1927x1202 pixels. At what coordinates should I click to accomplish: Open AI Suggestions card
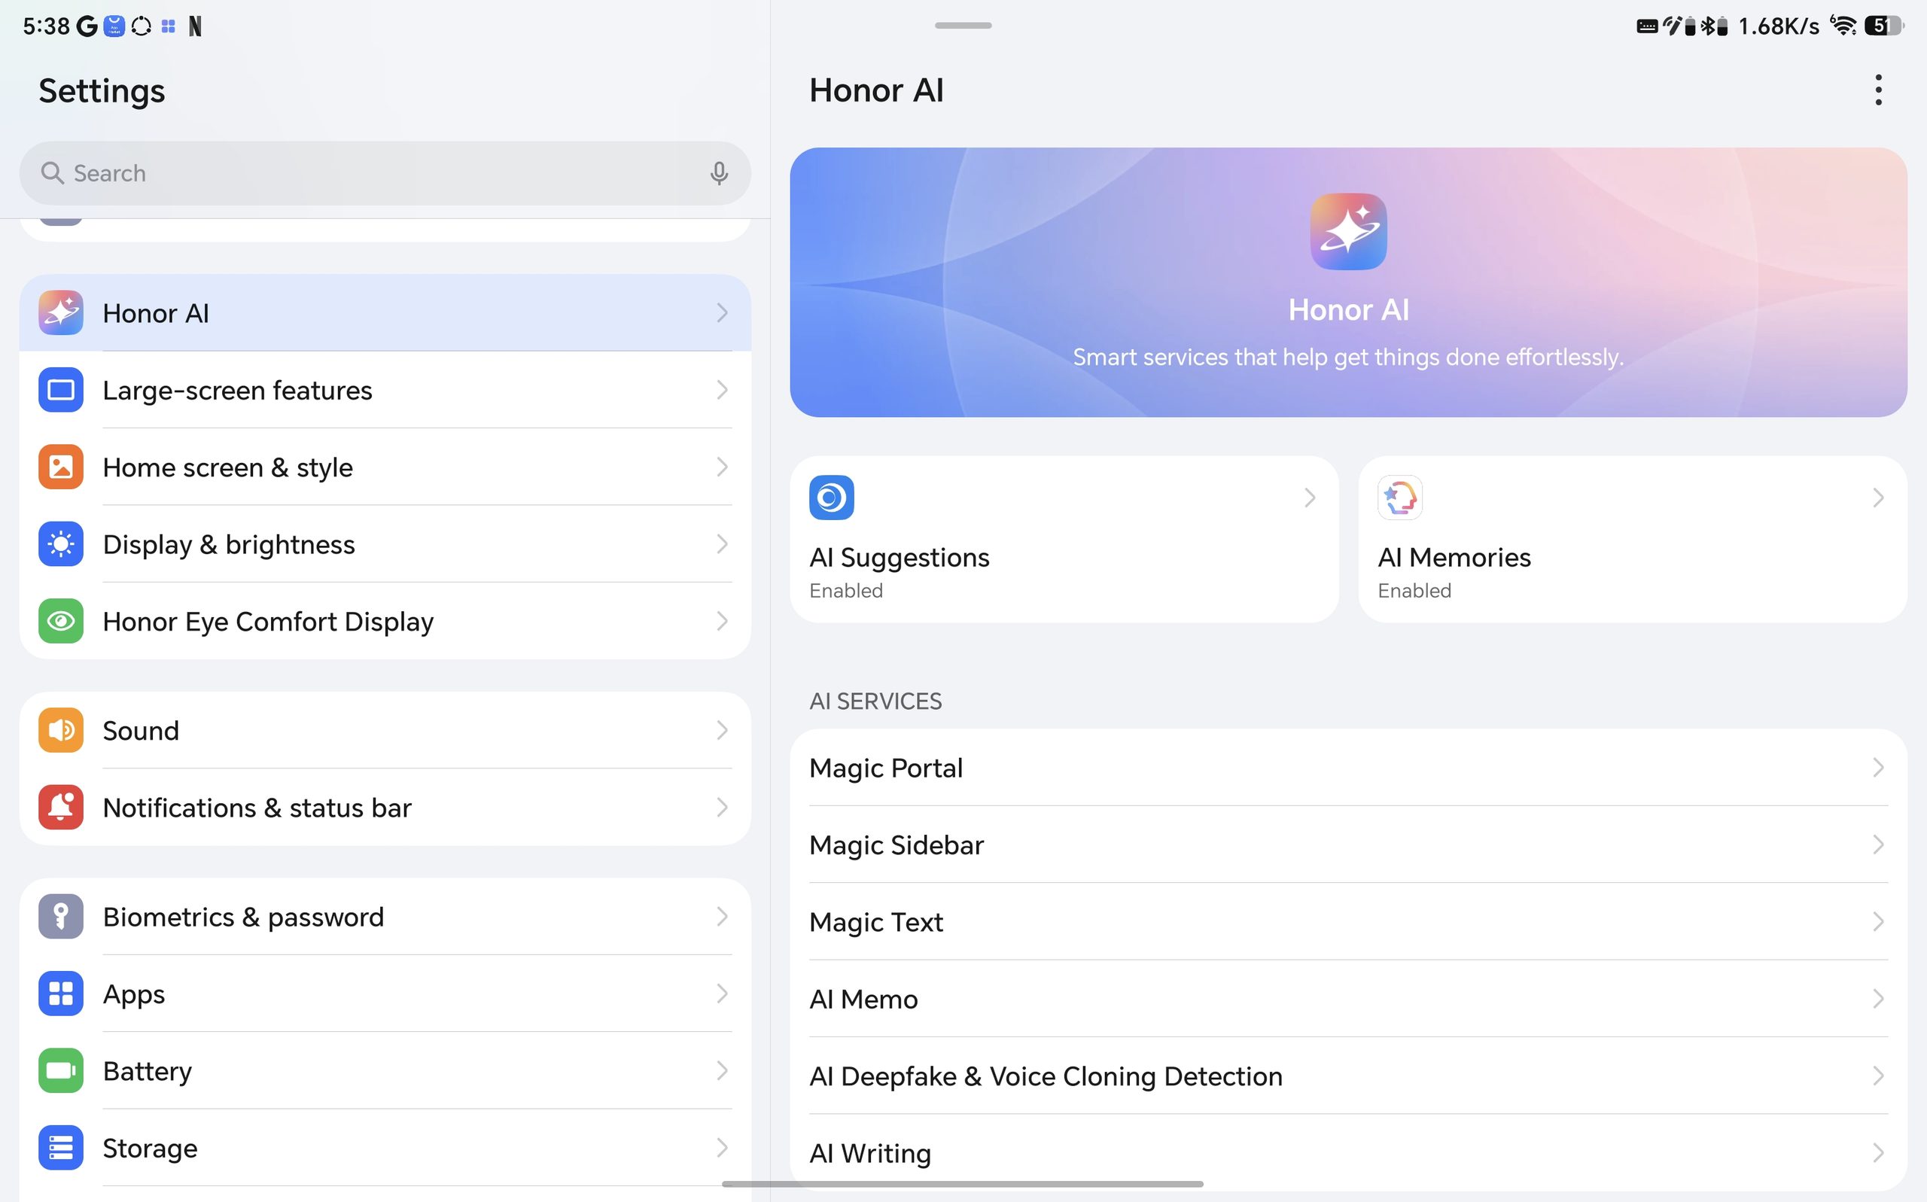point(1064,539)
